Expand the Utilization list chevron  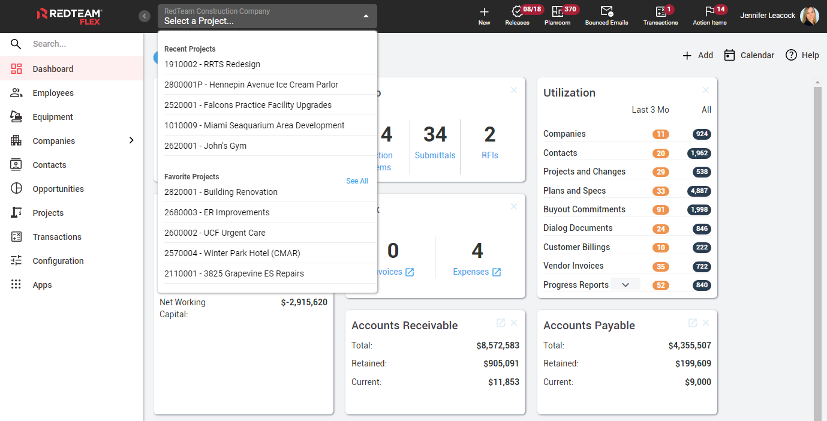625,285
